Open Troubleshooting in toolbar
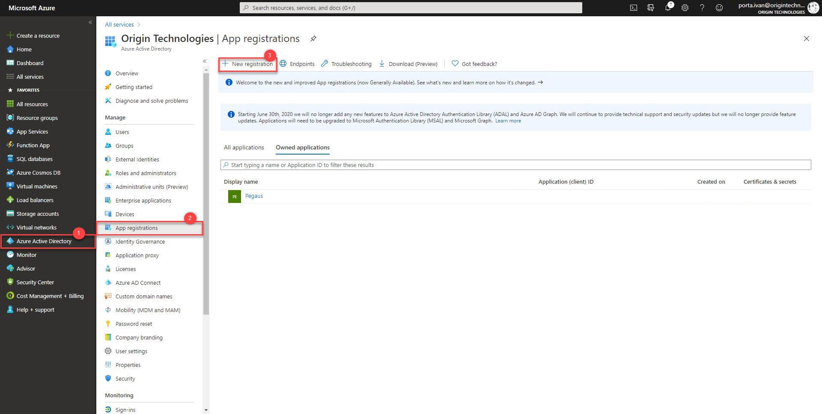 [x=346, y=64]
